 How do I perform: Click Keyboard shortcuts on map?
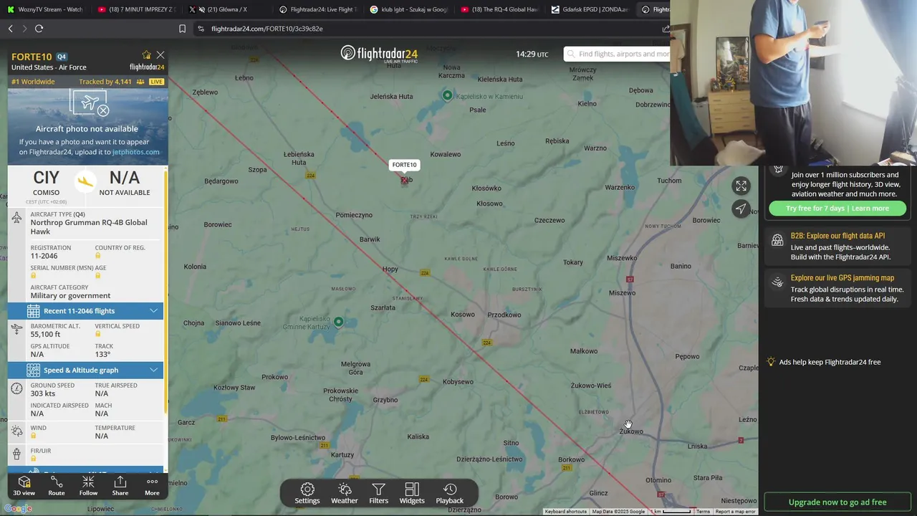click(x=566, y=512)
